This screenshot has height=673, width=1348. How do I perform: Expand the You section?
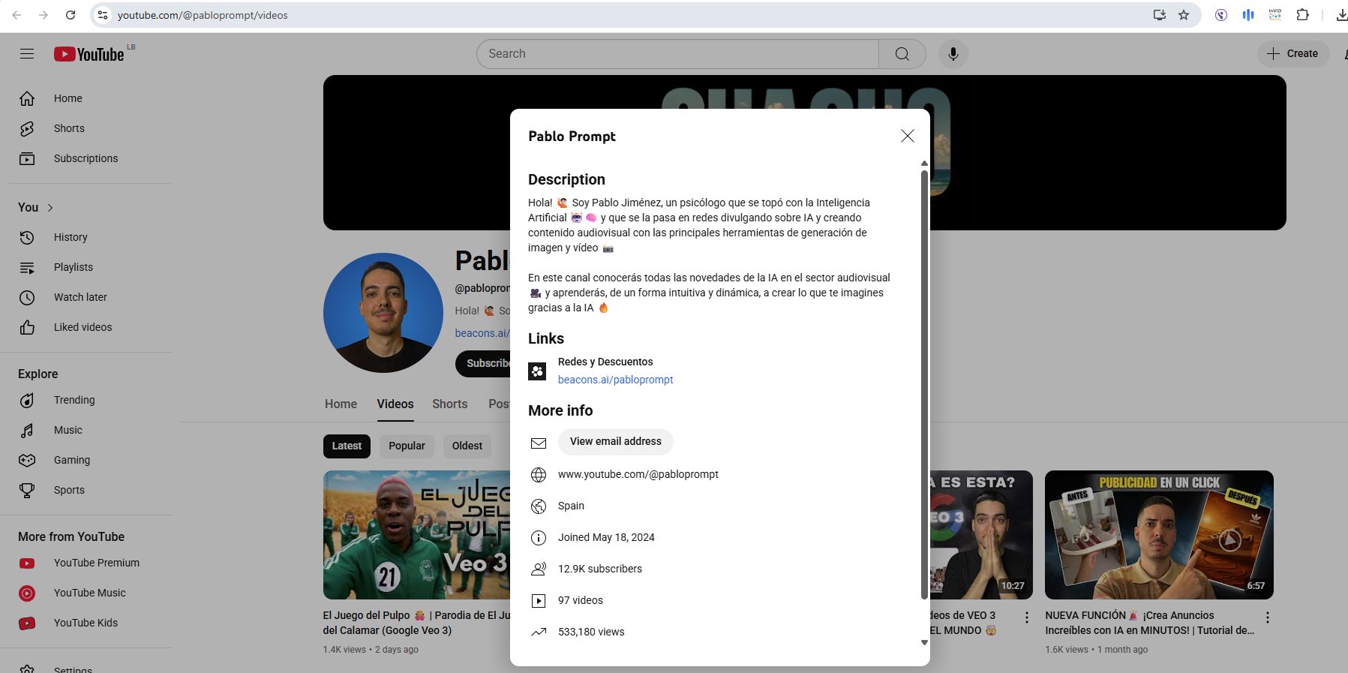36,208
